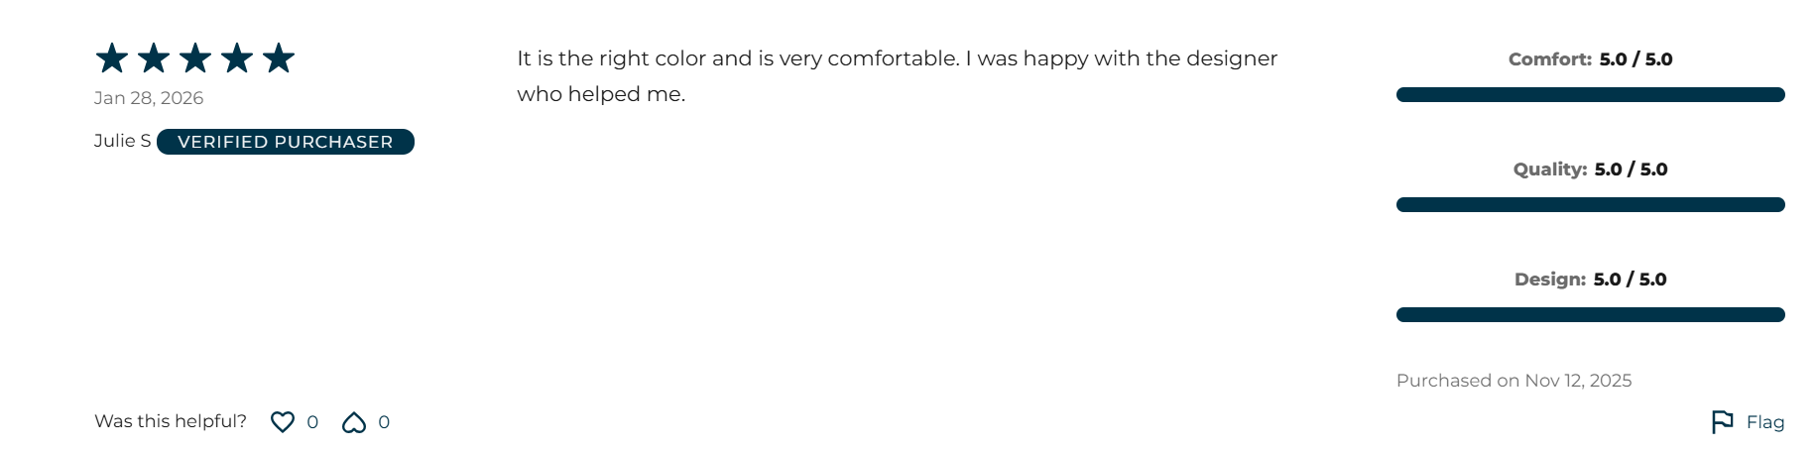Click the Verified Purchaser badge
This screenshot has width=1816, height=451.
point(286,142)
